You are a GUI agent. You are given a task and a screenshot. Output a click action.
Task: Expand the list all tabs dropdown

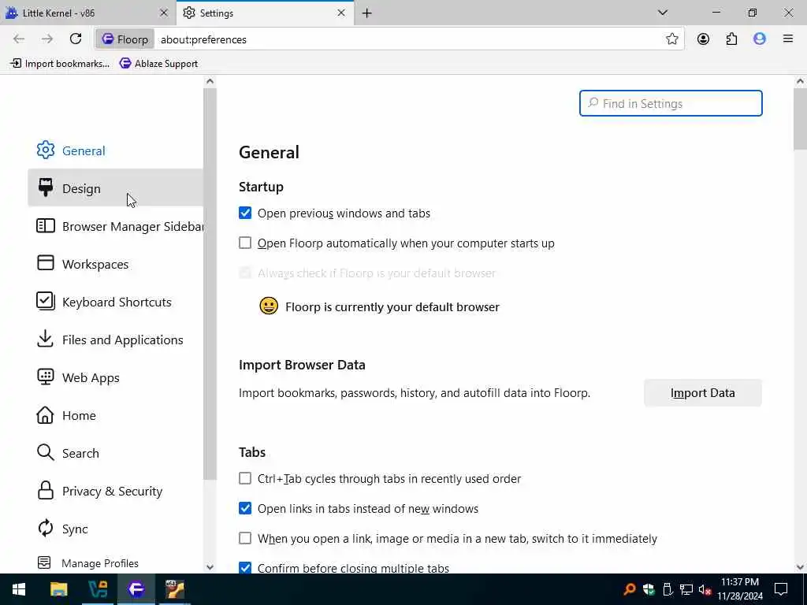[663, 13]
